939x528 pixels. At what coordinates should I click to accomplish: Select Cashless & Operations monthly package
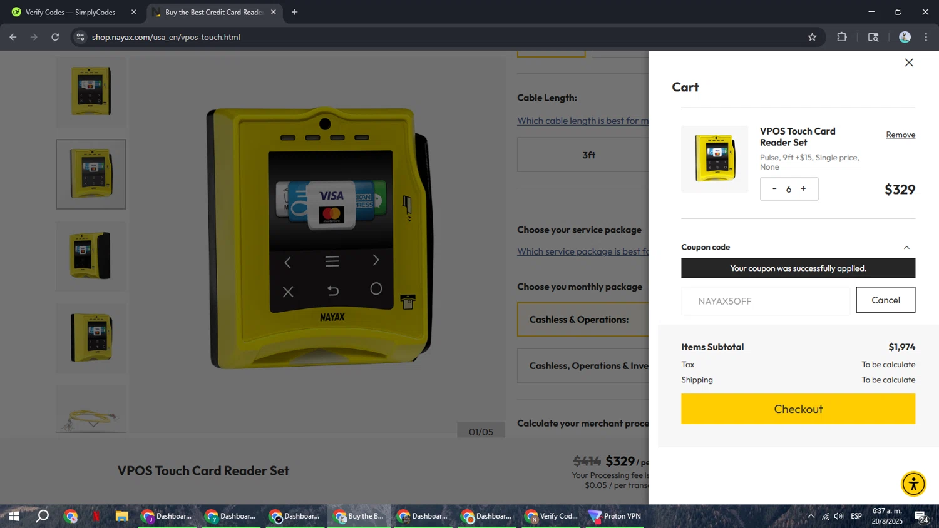pos(583,320)
